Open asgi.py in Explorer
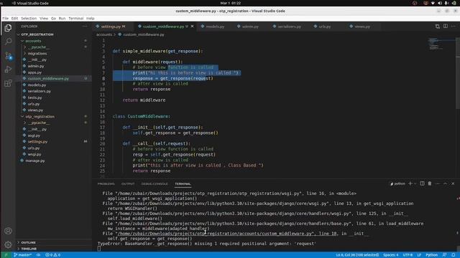Viewport: 460px width, 258px height. [x=34, y=135]
